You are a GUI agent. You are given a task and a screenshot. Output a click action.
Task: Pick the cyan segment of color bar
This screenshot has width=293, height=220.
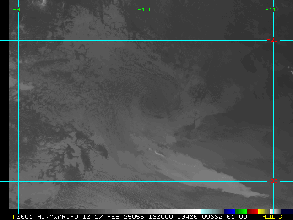pyautogui.click(x=212, y=212)
